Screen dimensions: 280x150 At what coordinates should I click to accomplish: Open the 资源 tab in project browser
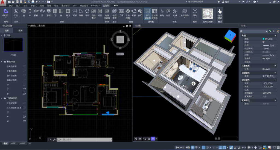point(20,31)
